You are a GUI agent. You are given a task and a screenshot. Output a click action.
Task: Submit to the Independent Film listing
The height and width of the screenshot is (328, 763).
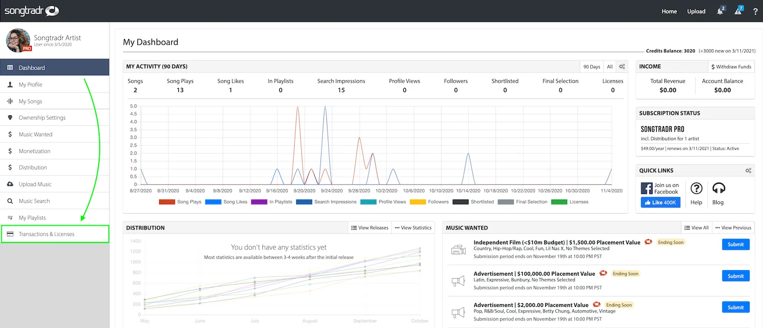735,244
